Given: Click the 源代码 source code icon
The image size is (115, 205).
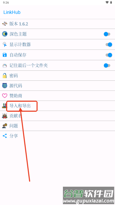Looking at the screenshot, I should click(x=5, y=86).
